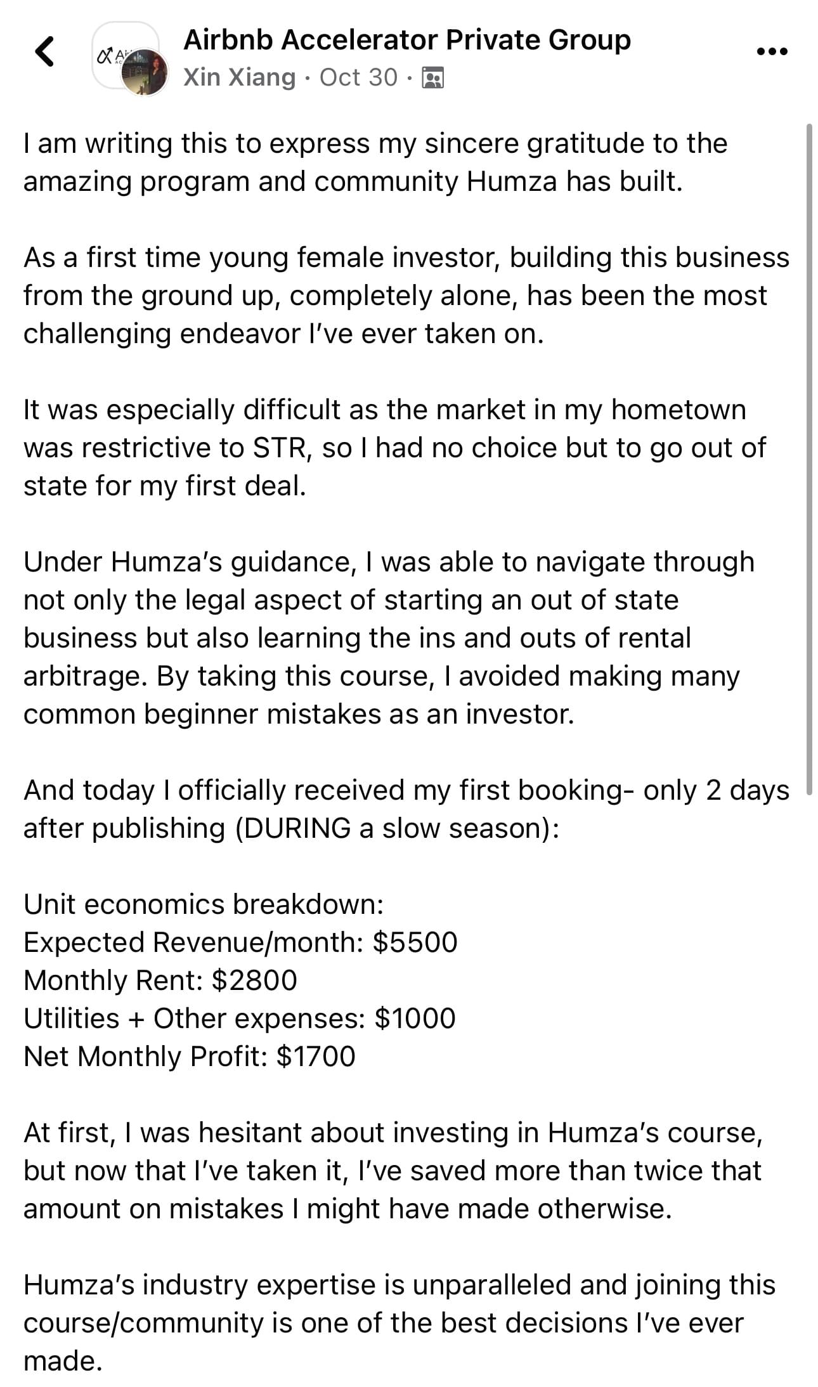Select the 'first time young female investor' paragraph
This screenshot has width=818, height=1387.
(406, 296)
